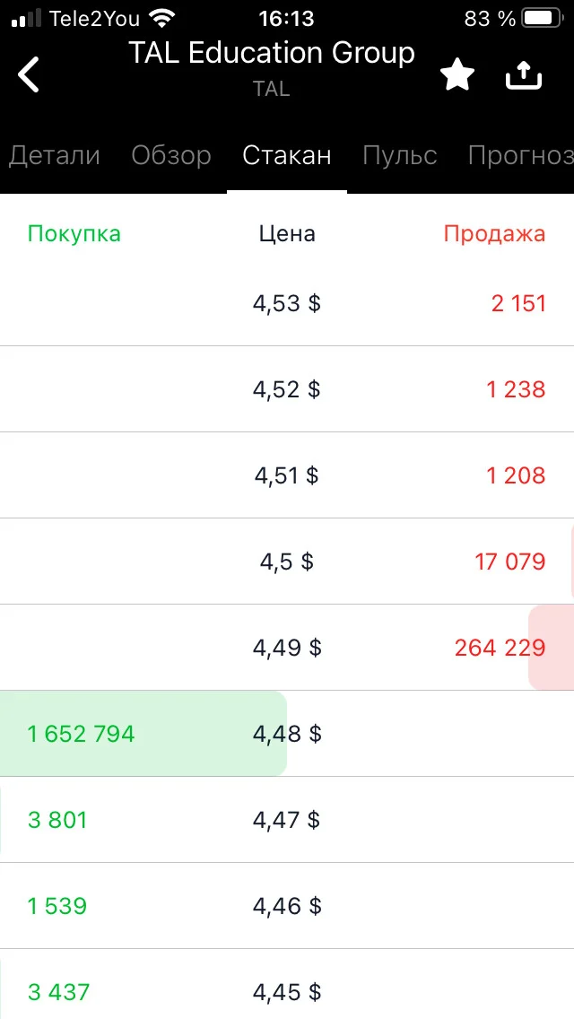Select the 4,47 $ buy row
574x1019 pixels.
pos(287,820)
